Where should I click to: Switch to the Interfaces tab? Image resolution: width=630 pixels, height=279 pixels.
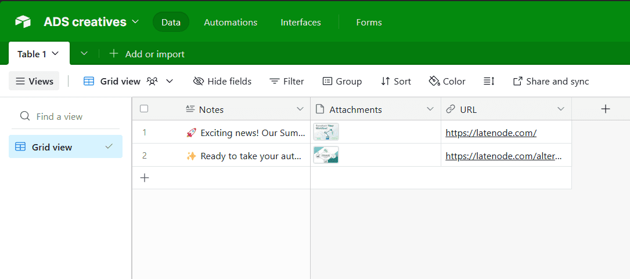tap(301, 23)
